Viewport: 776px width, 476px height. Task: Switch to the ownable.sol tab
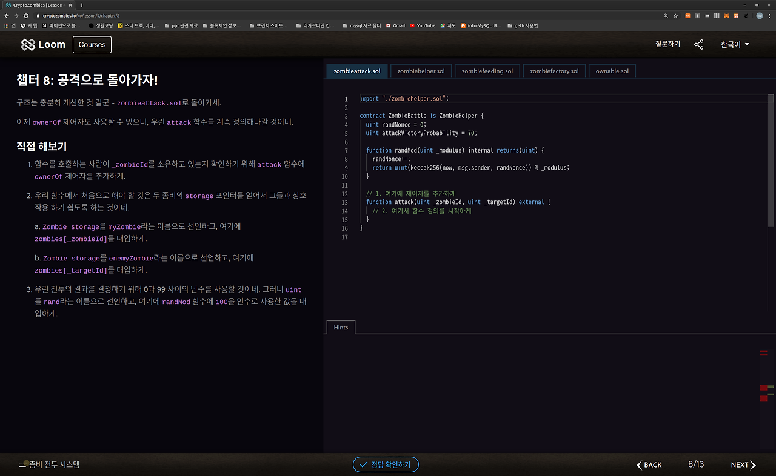[612, 71]
